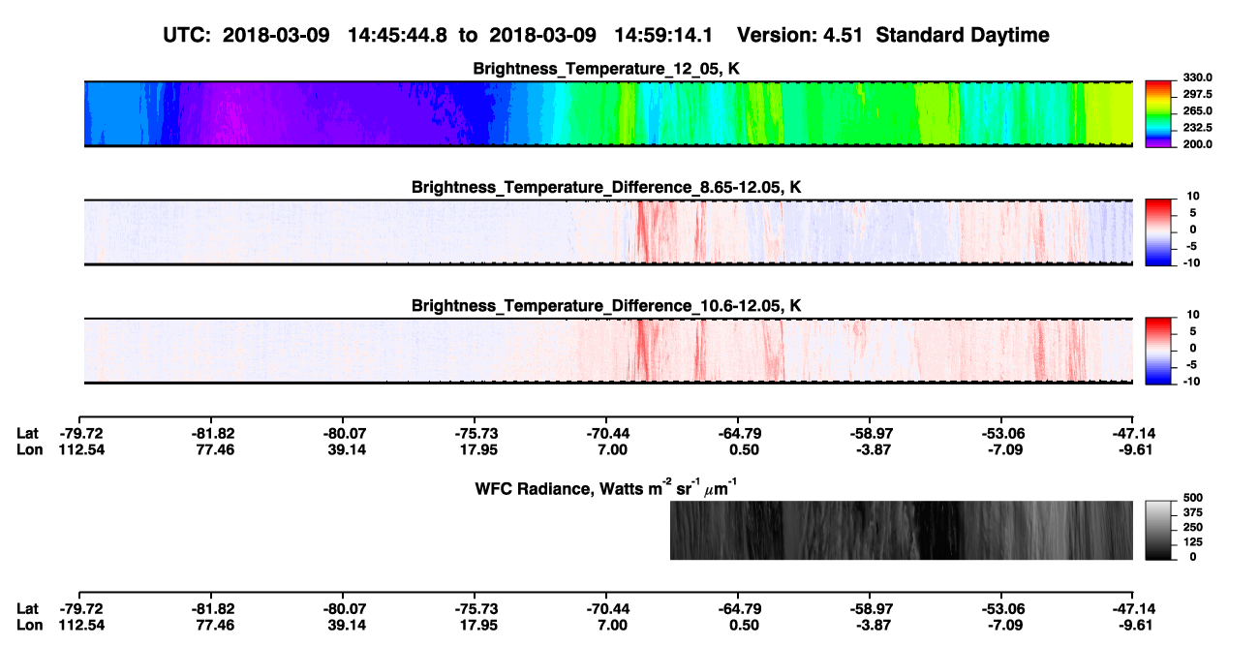Click the 500 tick on the WFC color bar
The width and height of the screenshot is (1259, 646).
point(1193,498)
